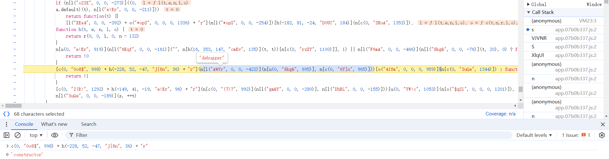Open the top JavaScript context dropdown
Viewport: 609px width, 159px height.
(36, 135)
